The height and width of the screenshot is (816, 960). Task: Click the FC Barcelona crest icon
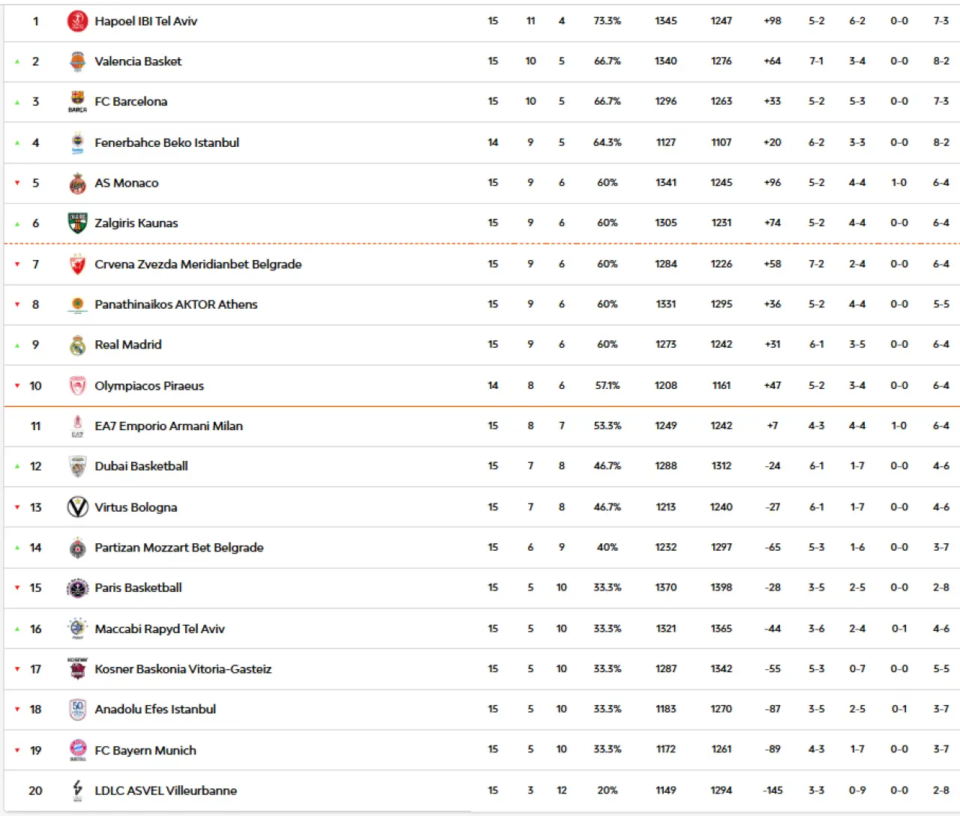(77, 101)
